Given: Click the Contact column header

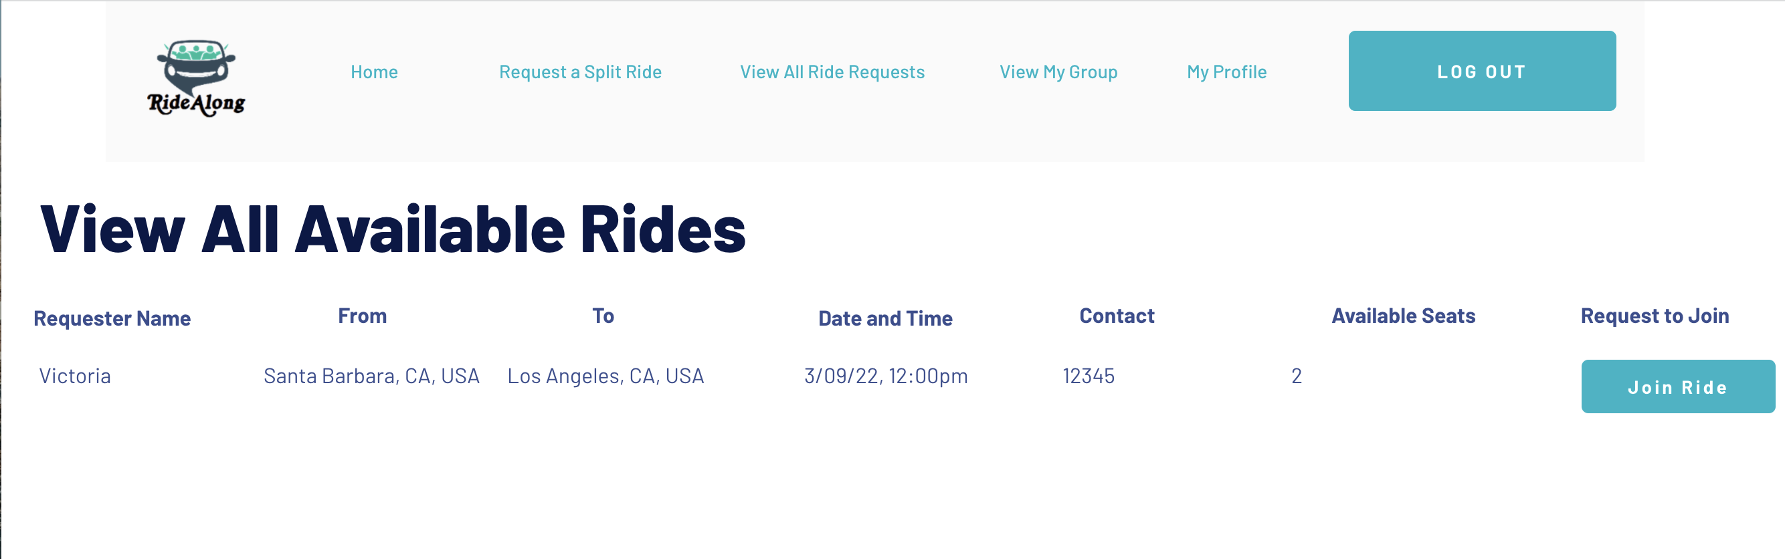Looking at the screenshot, I should [1117, 316].
